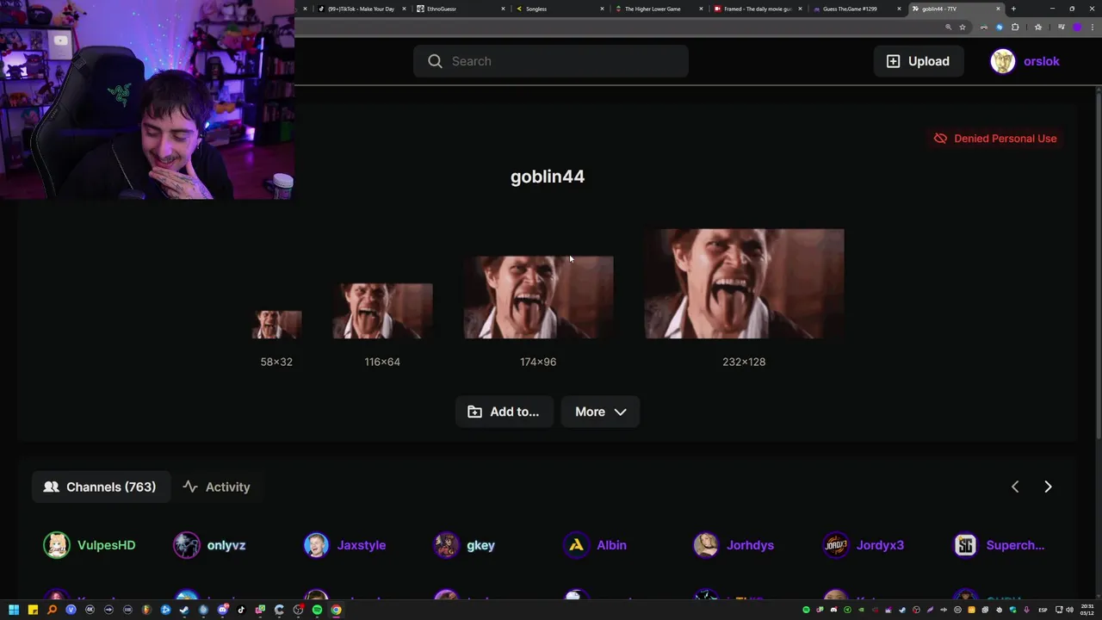The image size is (1102, 620).
Task: Switch to the Activity tab
Action: (217, 487)
